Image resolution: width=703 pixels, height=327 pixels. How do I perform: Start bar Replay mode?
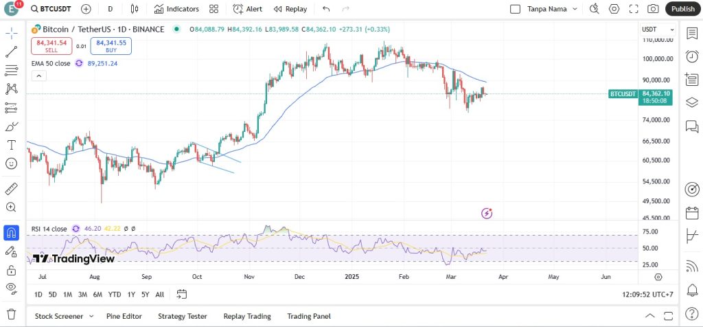290,9
